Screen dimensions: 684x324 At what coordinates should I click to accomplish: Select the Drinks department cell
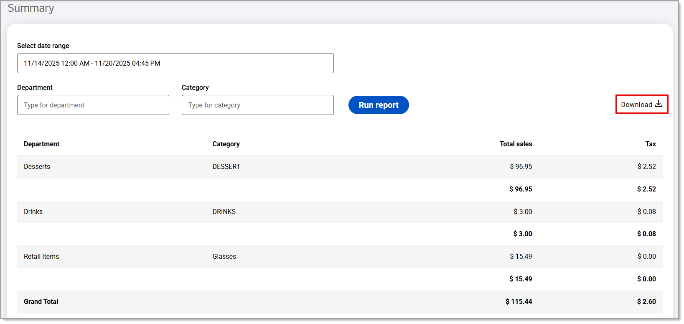coord(33,212)
